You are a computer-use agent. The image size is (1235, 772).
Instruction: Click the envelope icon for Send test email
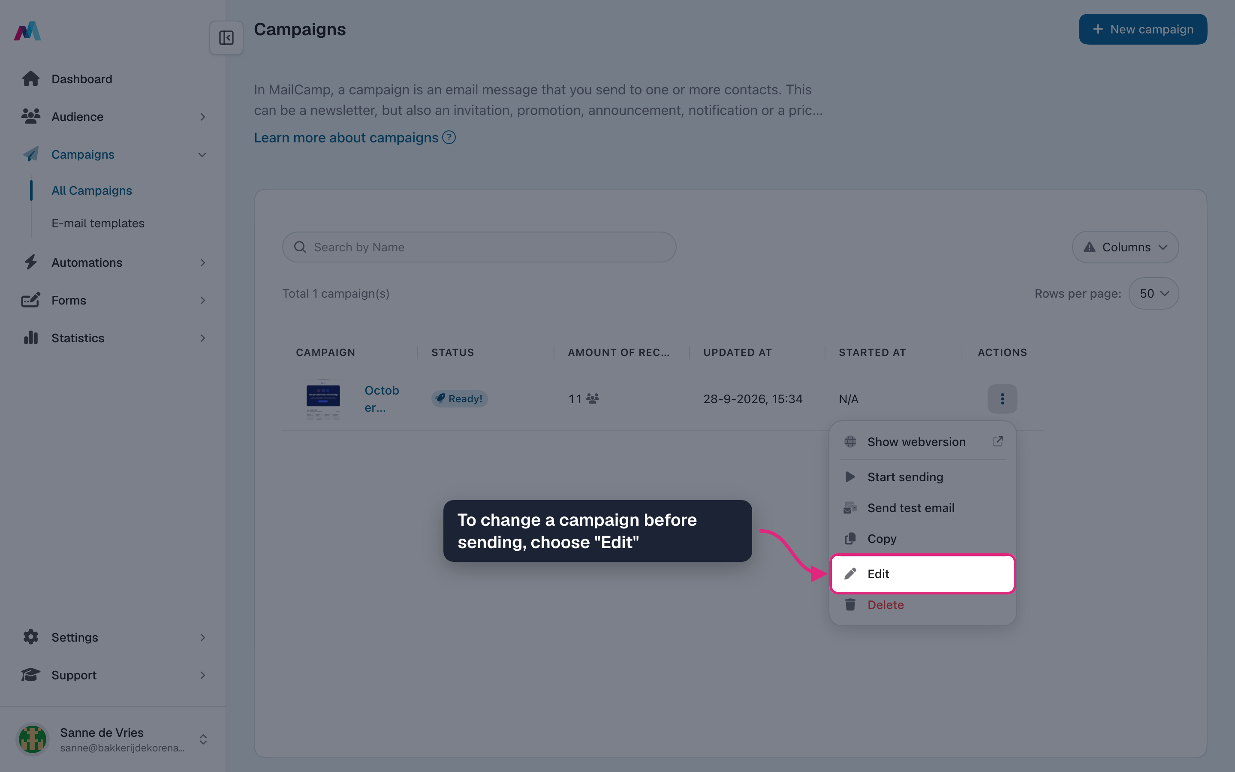tap(850, 507)
